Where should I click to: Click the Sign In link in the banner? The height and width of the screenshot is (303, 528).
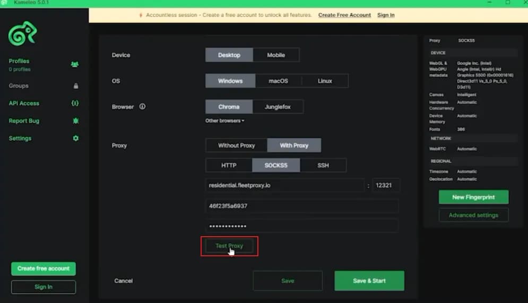tap(386, 15)
